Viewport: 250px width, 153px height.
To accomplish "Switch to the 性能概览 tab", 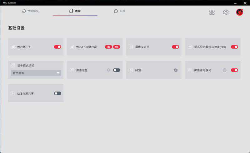I will 30,11.
